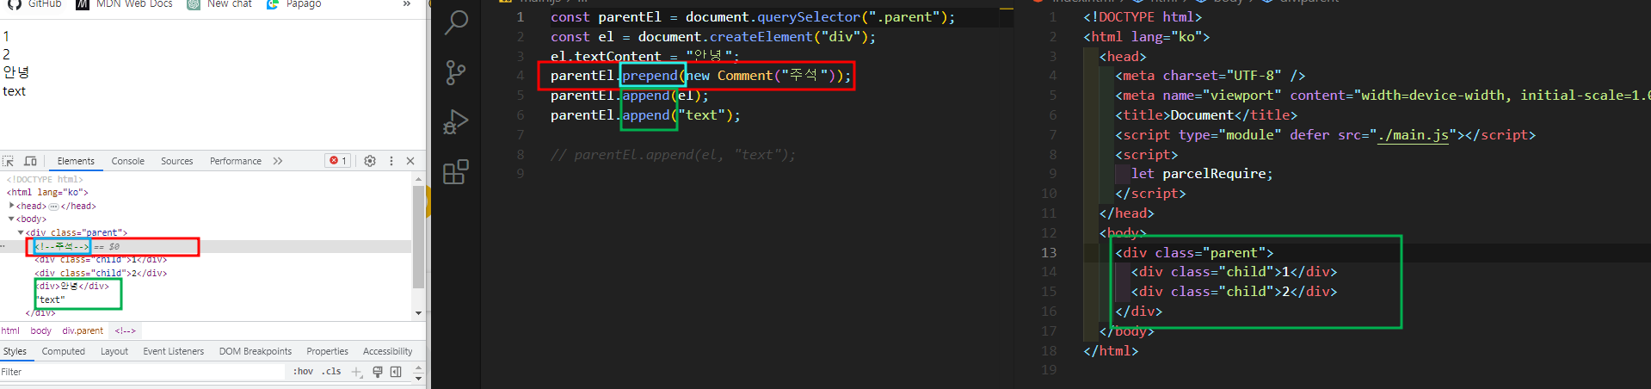Open the GitHub bookmark
The width and height of the screenshot is (1651, 389).
pos(34,4)
